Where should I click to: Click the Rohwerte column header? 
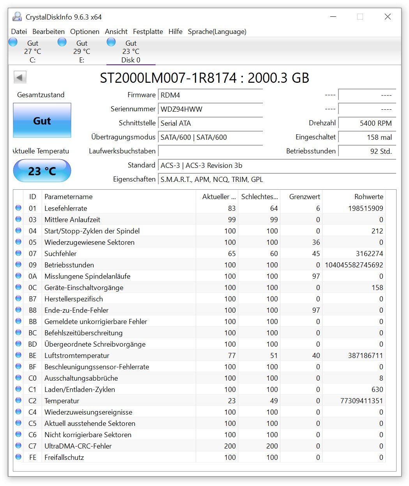pos(354,197)
